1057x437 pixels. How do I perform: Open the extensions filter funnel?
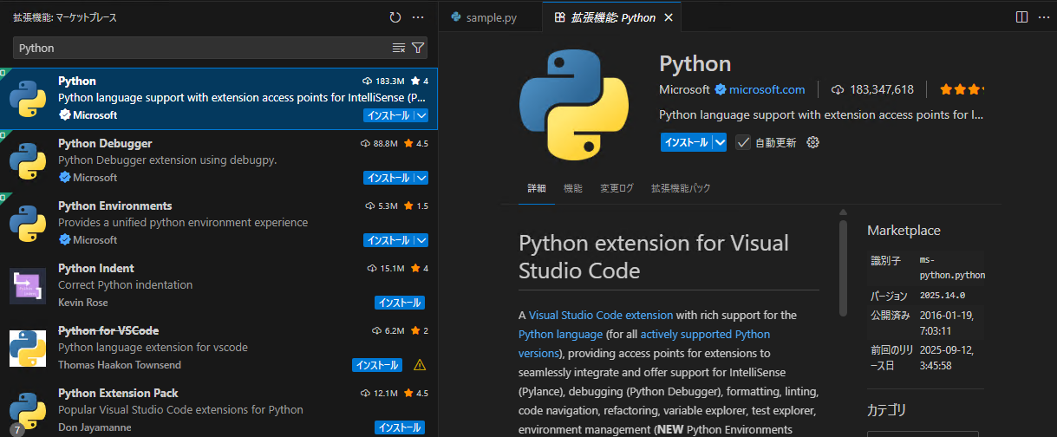(418, 48)
